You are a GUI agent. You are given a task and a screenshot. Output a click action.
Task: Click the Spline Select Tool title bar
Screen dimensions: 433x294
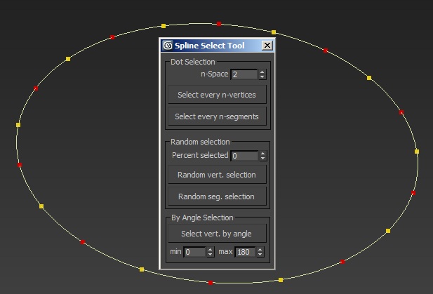tap(218, 46)
